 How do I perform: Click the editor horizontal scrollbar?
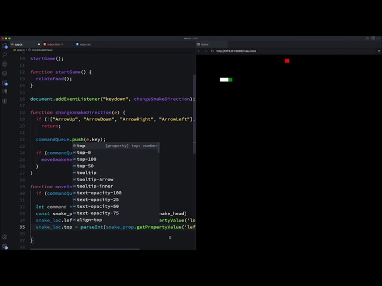click(x=85, y=249)
